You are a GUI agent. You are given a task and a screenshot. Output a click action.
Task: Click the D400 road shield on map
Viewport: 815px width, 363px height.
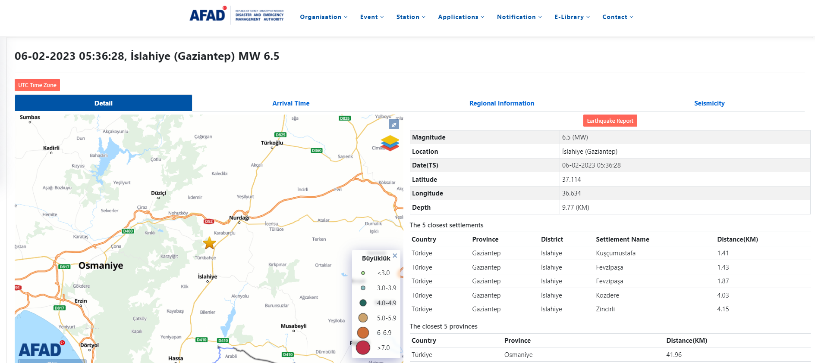click(128, 231)
